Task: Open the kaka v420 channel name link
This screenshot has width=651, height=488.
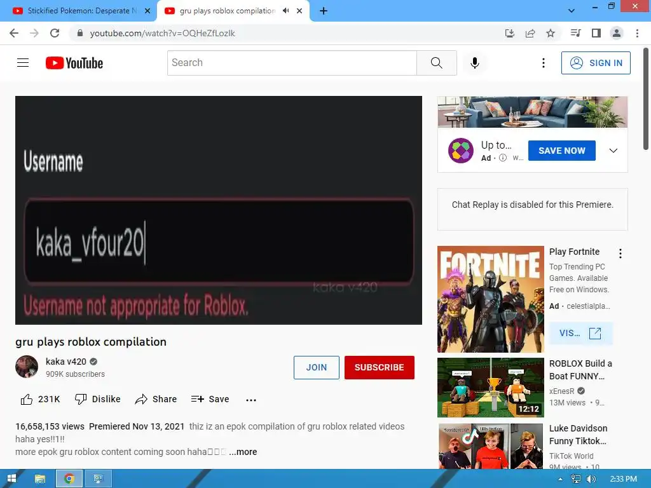Action: [66, 362]
